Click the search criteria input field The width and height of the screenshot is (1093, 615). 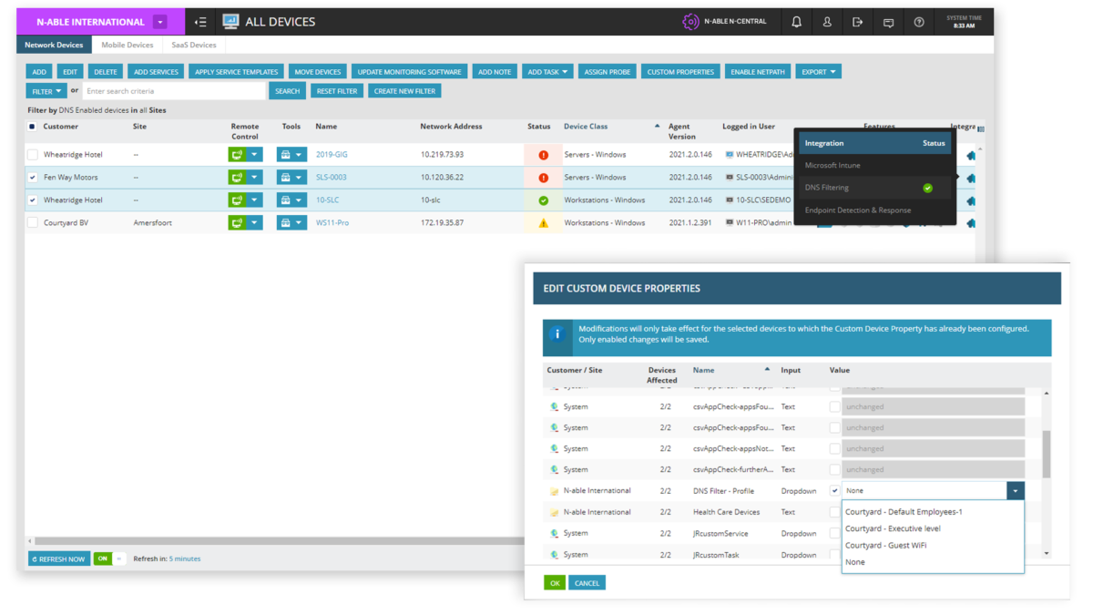pos(174,91)
